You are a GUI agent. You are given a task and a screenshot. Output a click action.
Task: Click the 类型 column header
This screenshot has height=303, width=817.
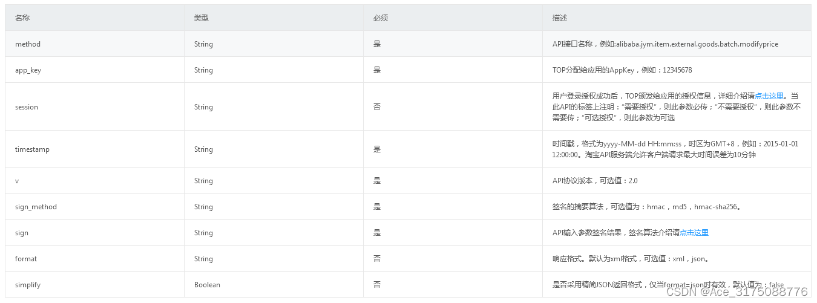202,18
